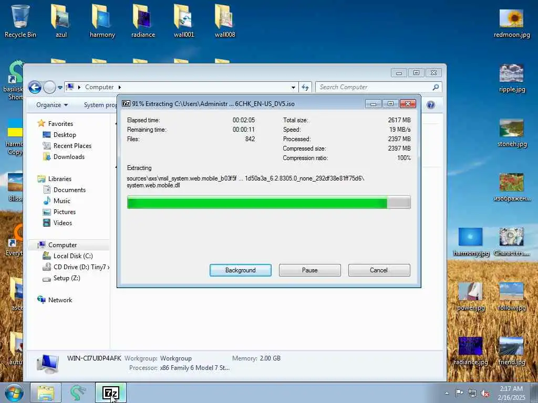Pause the 7-Zip extraction
This screenshot has height=403, width=538.
[x=309, y=270]
